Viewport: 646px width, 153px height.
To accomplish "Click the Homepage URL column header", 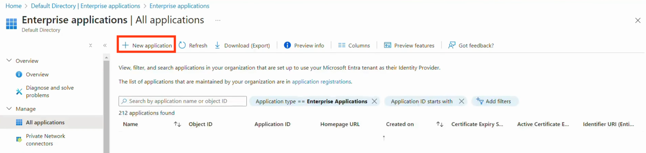I will (340, 124).
